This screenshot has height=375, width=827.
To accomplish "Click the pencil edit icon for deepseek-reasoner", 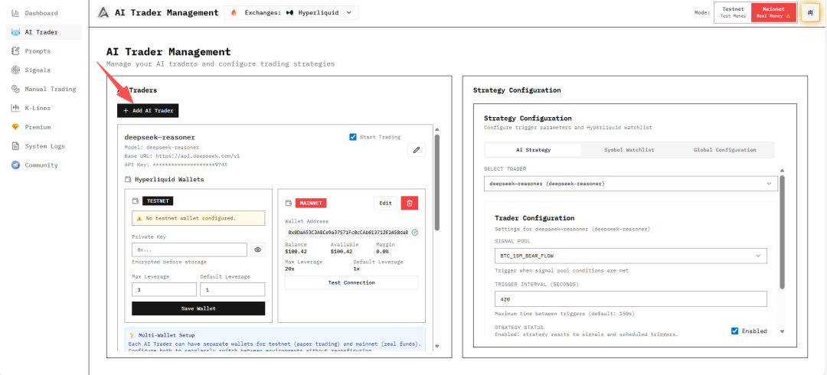I will coord(416,150).
